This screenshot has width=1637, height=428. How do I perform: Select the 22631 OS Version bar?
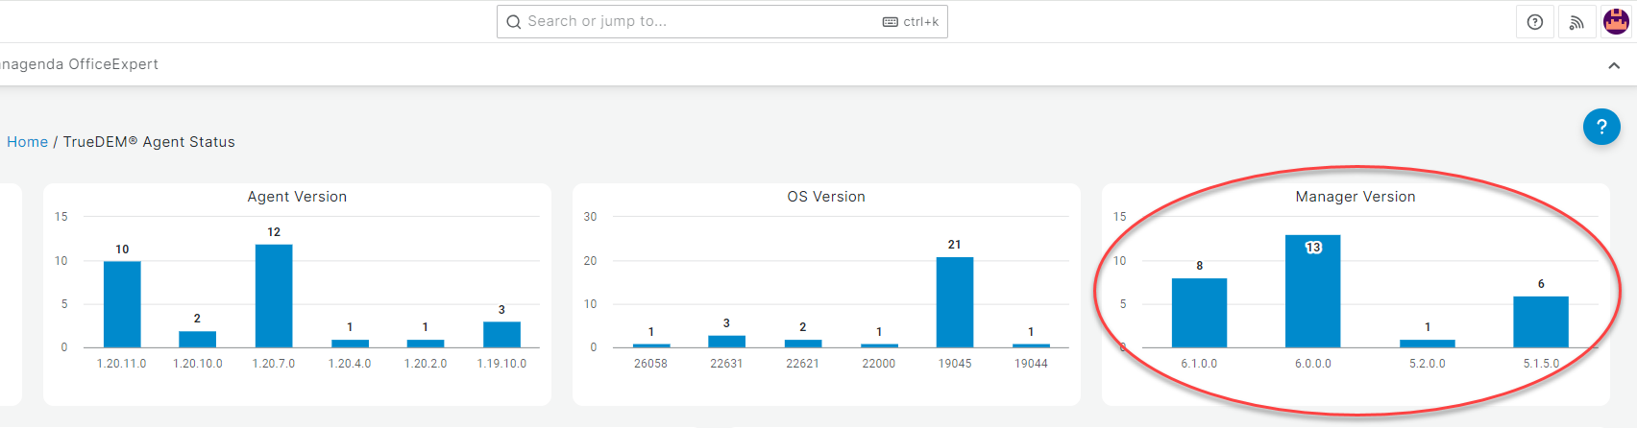[x=726, y=342]
